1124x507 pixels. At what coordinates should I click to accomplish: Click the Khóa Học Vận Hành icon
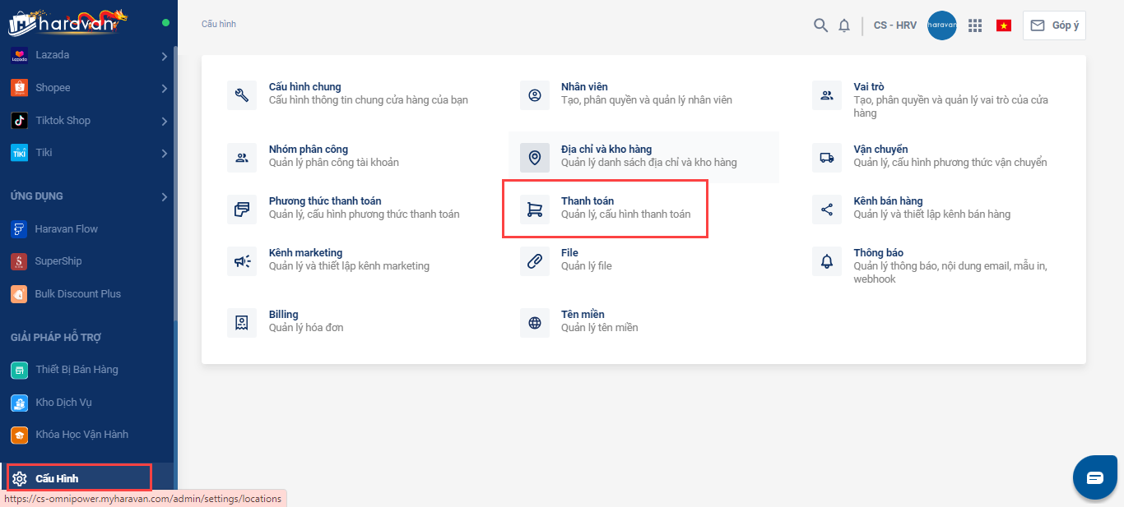[x=20, y=435]
